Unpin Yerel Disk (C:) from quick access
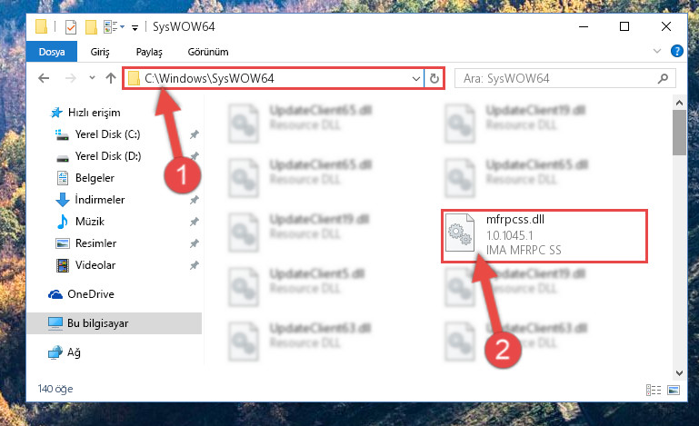This screenshot has width=699, height=426. click(194, 134)
